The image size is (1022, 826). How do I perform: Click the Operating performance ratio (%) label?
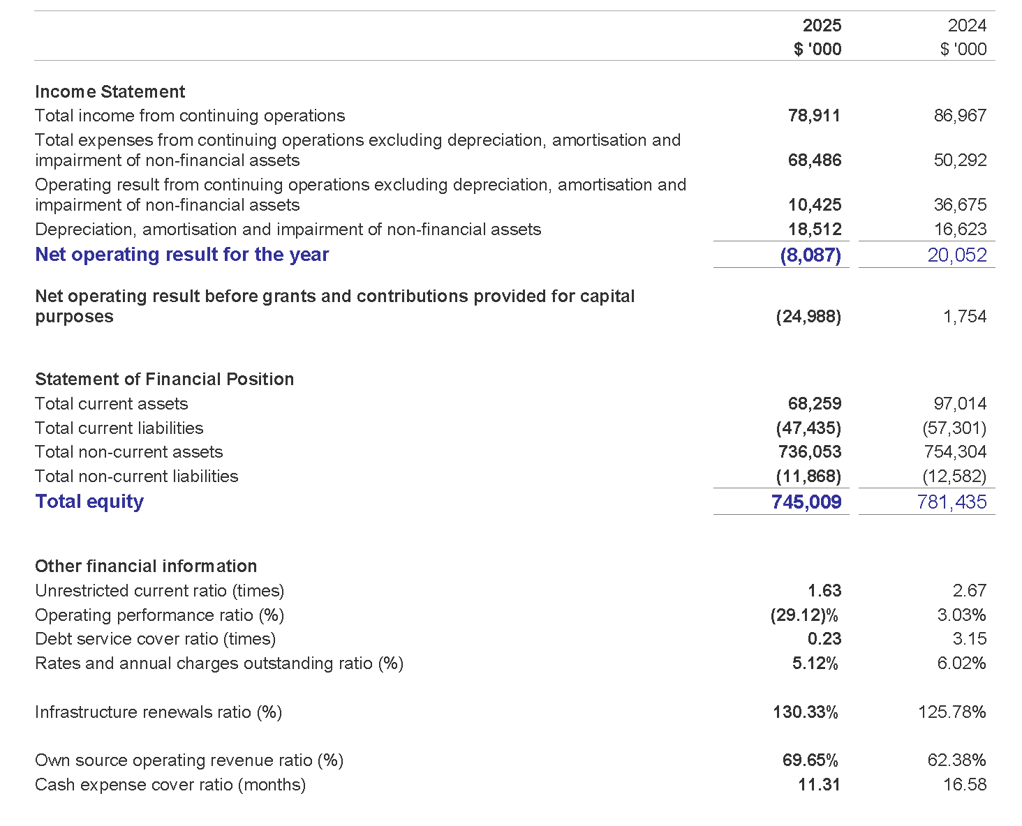click(x=159, y=615)
